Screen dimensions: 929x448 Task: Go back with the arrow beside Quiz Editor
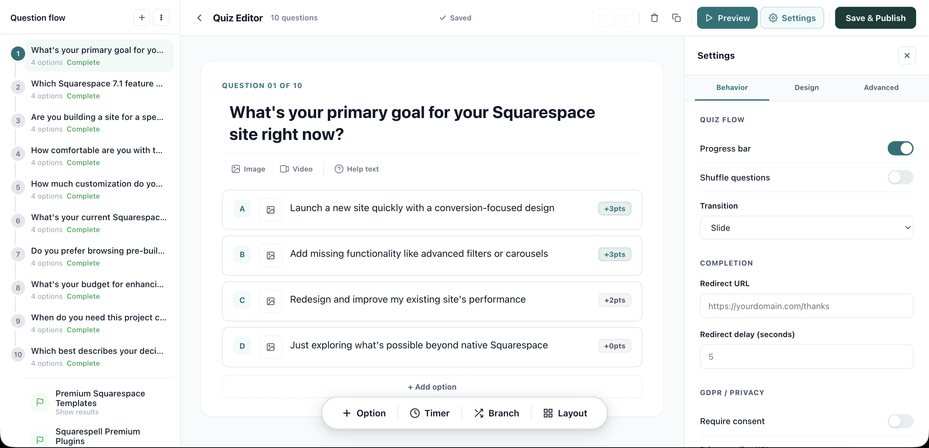point(200,18)
